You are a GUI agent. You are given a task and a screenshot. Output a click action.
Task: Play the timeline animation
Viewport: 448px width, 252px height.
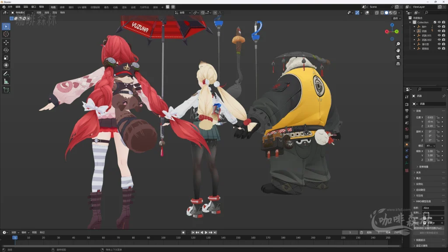[206, 233]
